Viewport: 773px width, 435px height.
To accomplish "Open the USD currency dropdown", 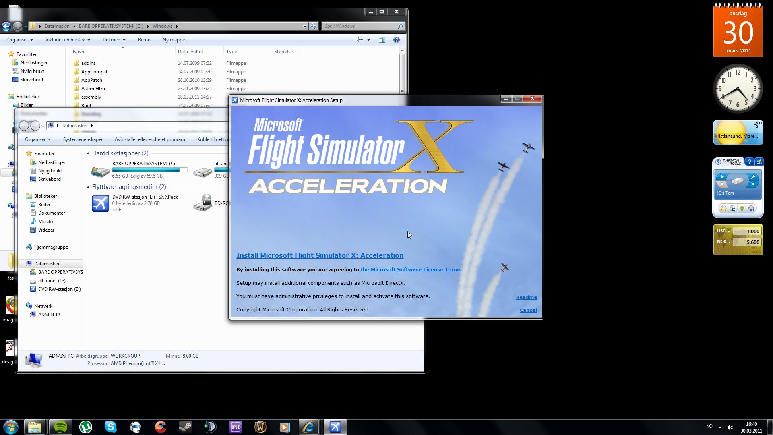I will coord(723,231).
